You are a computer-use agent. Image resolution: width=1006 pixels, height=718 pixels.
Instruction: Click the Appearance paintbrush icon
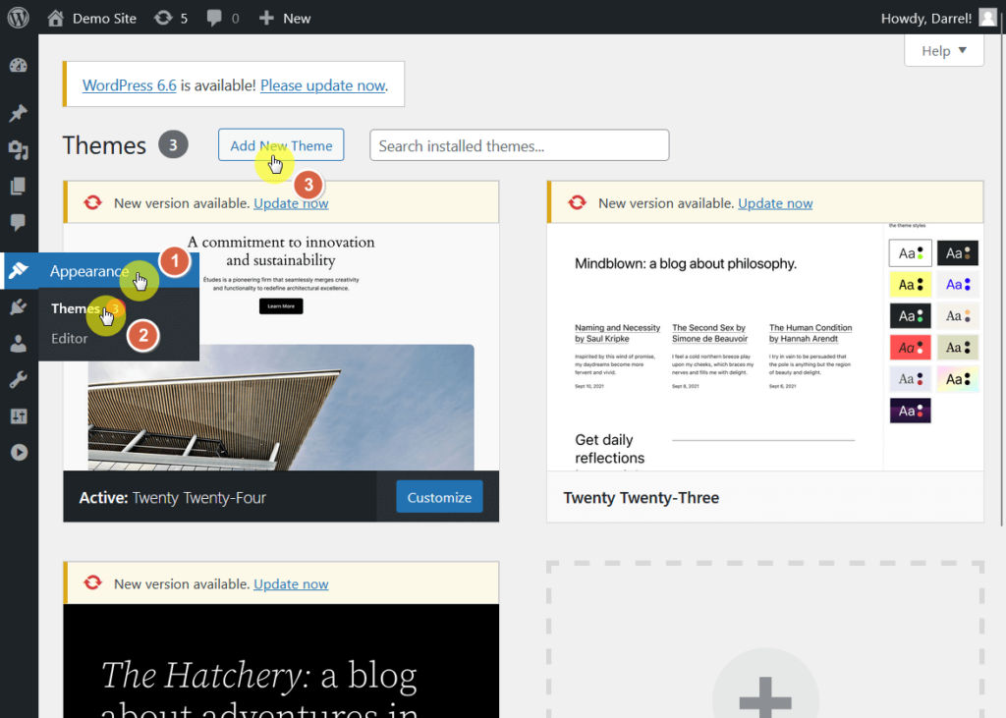click(19, 270)
